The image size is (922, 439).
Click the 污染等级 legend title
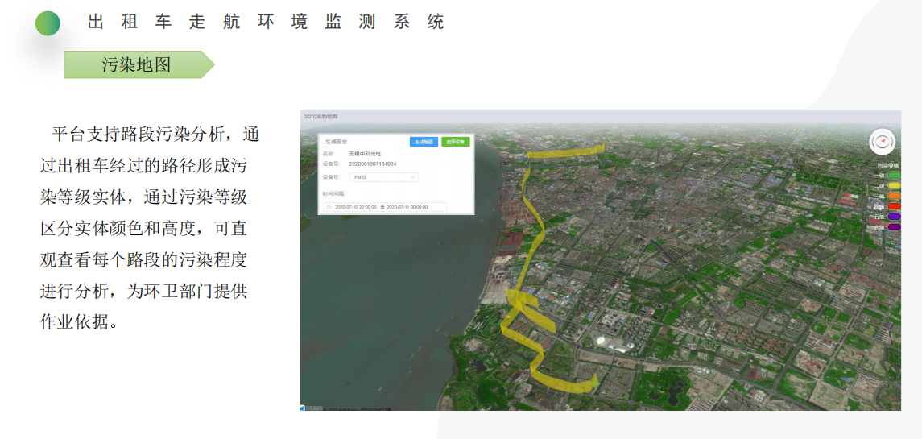click(x=888, y=165)
